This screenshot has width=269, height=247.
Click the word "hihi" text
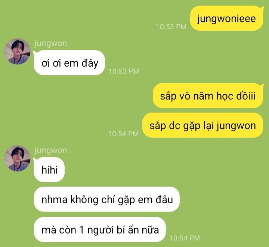(x=49, y=170)
